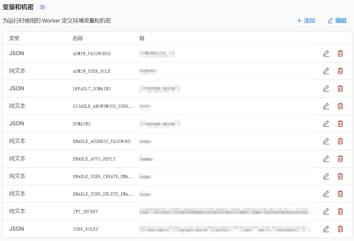Click the 名称 column header
354x241 pixels.
pyautogui.click(x=78, y=38)
